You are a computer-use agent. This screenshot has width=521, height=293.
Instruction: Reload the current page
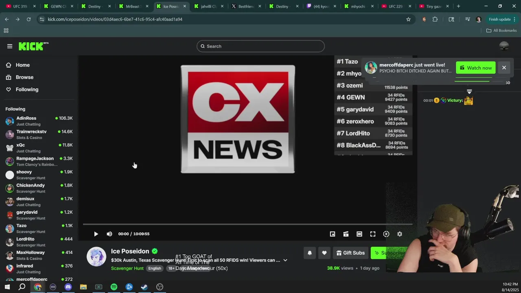[28, 19]
